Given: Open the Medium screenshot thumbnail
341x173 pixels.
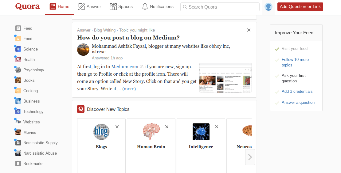Looking at the screenshot, I should coord(225,78).
